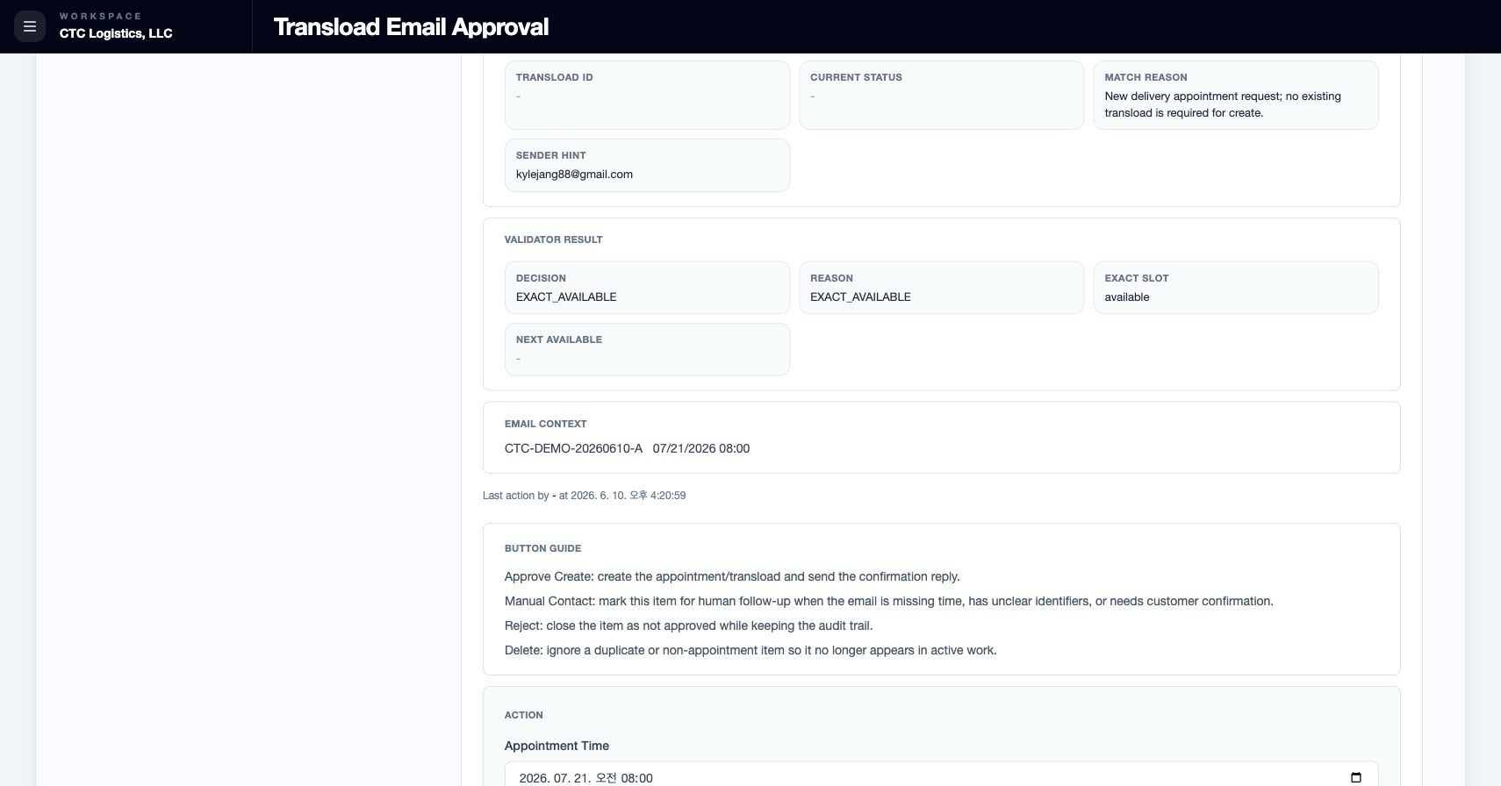Click the Manual Contact guide line
The image size is (1501, 786).
coord(888,601)
